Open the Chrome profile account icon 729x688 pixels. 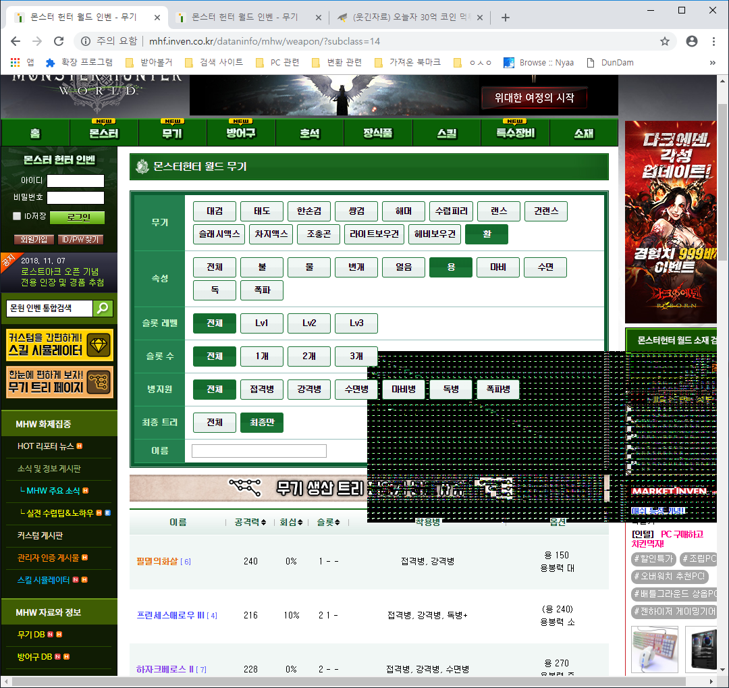[692, 41]
